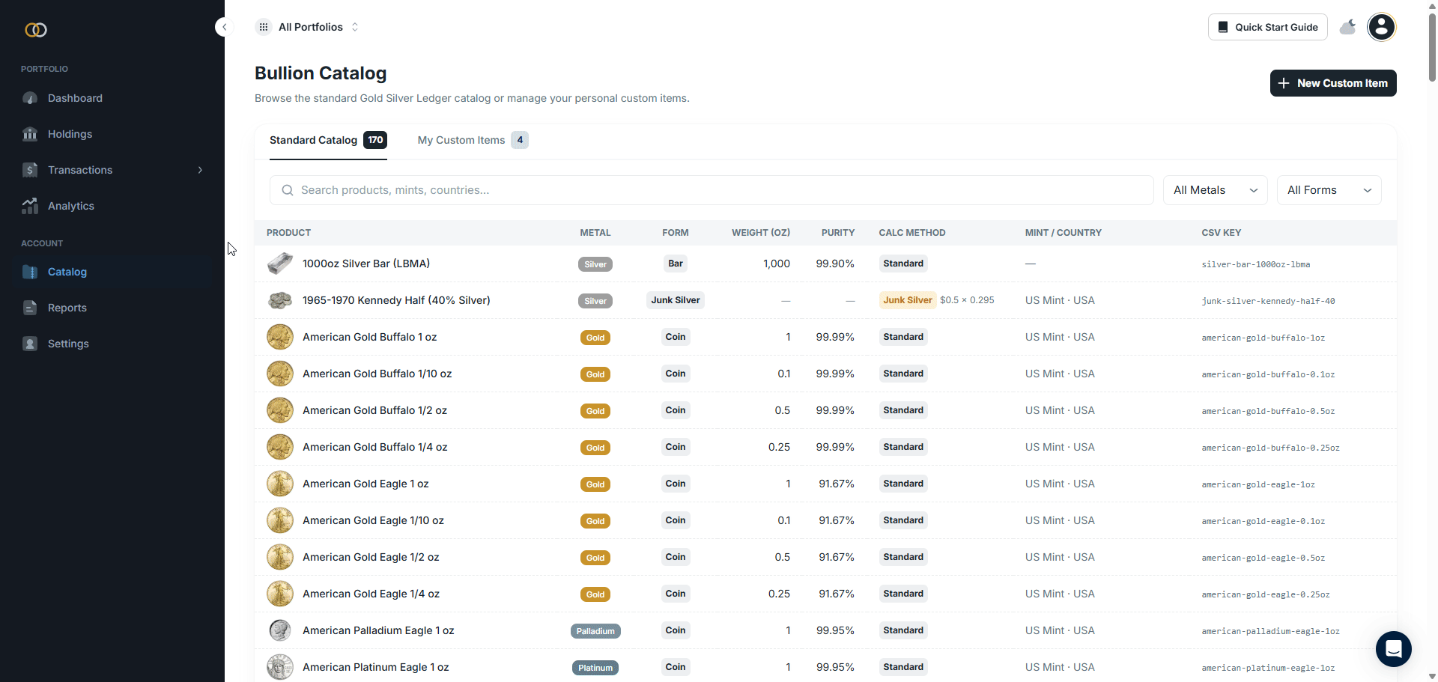This screenshot has width=1438, height=682.
Task: Click the Kennedy Half coin thumbnail
Action: click(280, 300)
